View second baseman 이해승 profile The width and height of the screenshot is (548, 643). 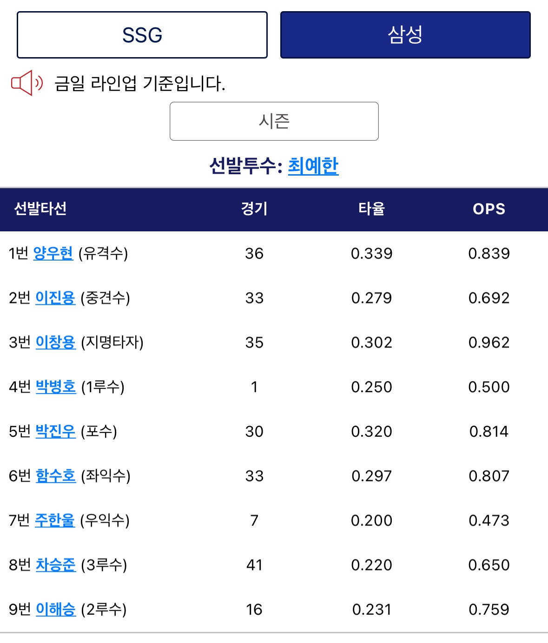(56, 609)
